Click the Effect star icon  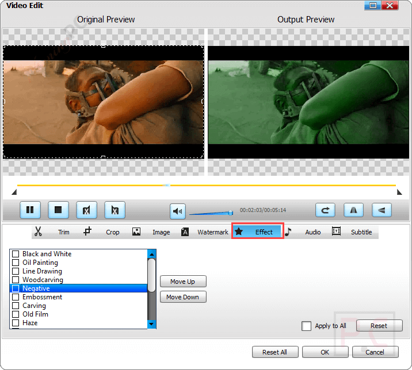[x=239, y=231]
